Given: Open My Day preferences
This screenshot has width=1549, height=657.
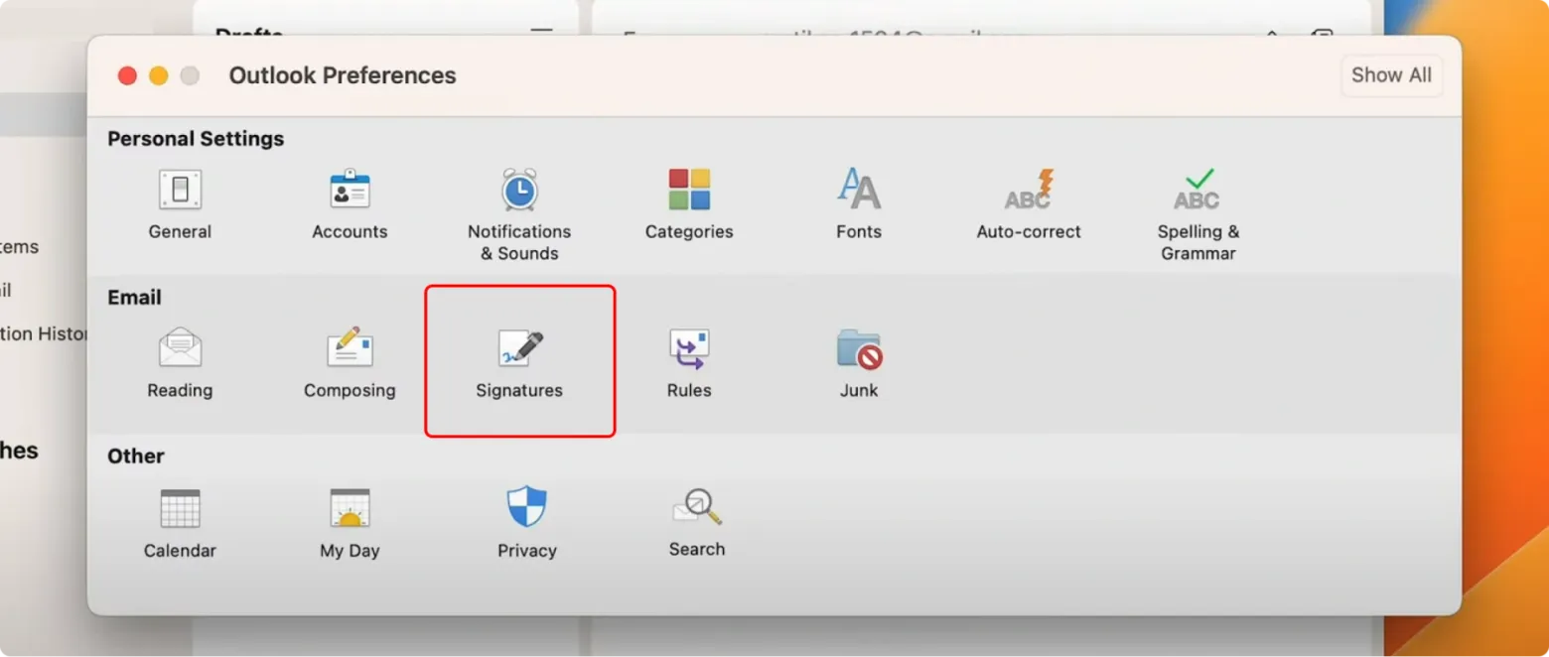Looking at the screenshot, I should click(x=350, y=523).
